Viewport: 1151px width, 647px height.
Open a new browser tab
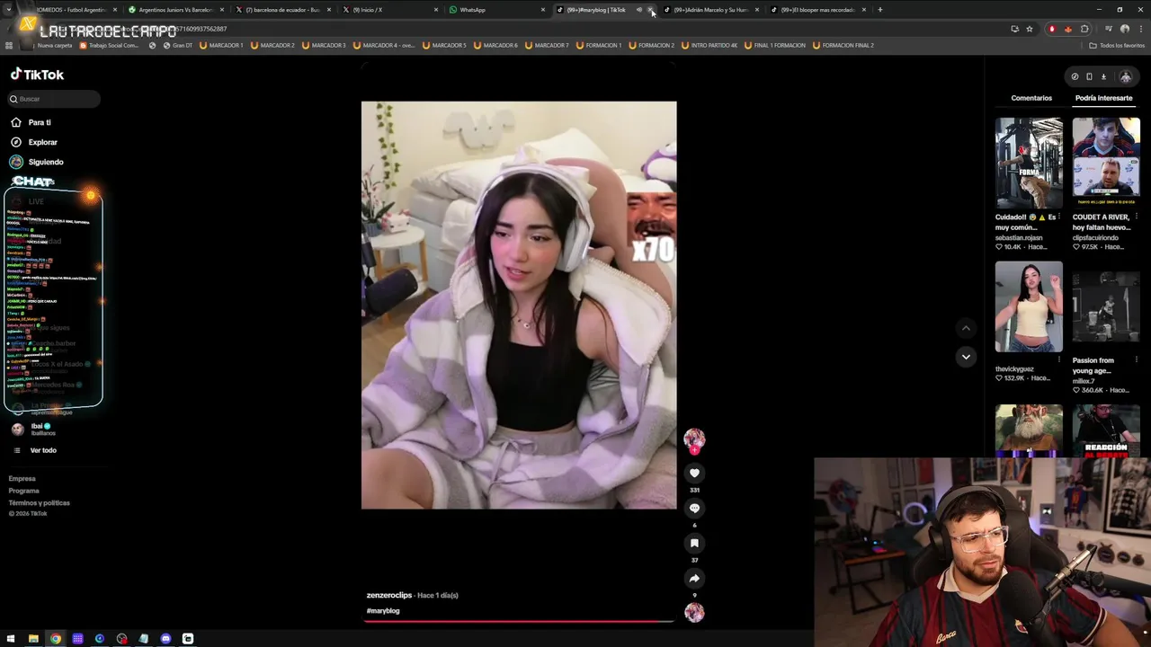(879, 10)
